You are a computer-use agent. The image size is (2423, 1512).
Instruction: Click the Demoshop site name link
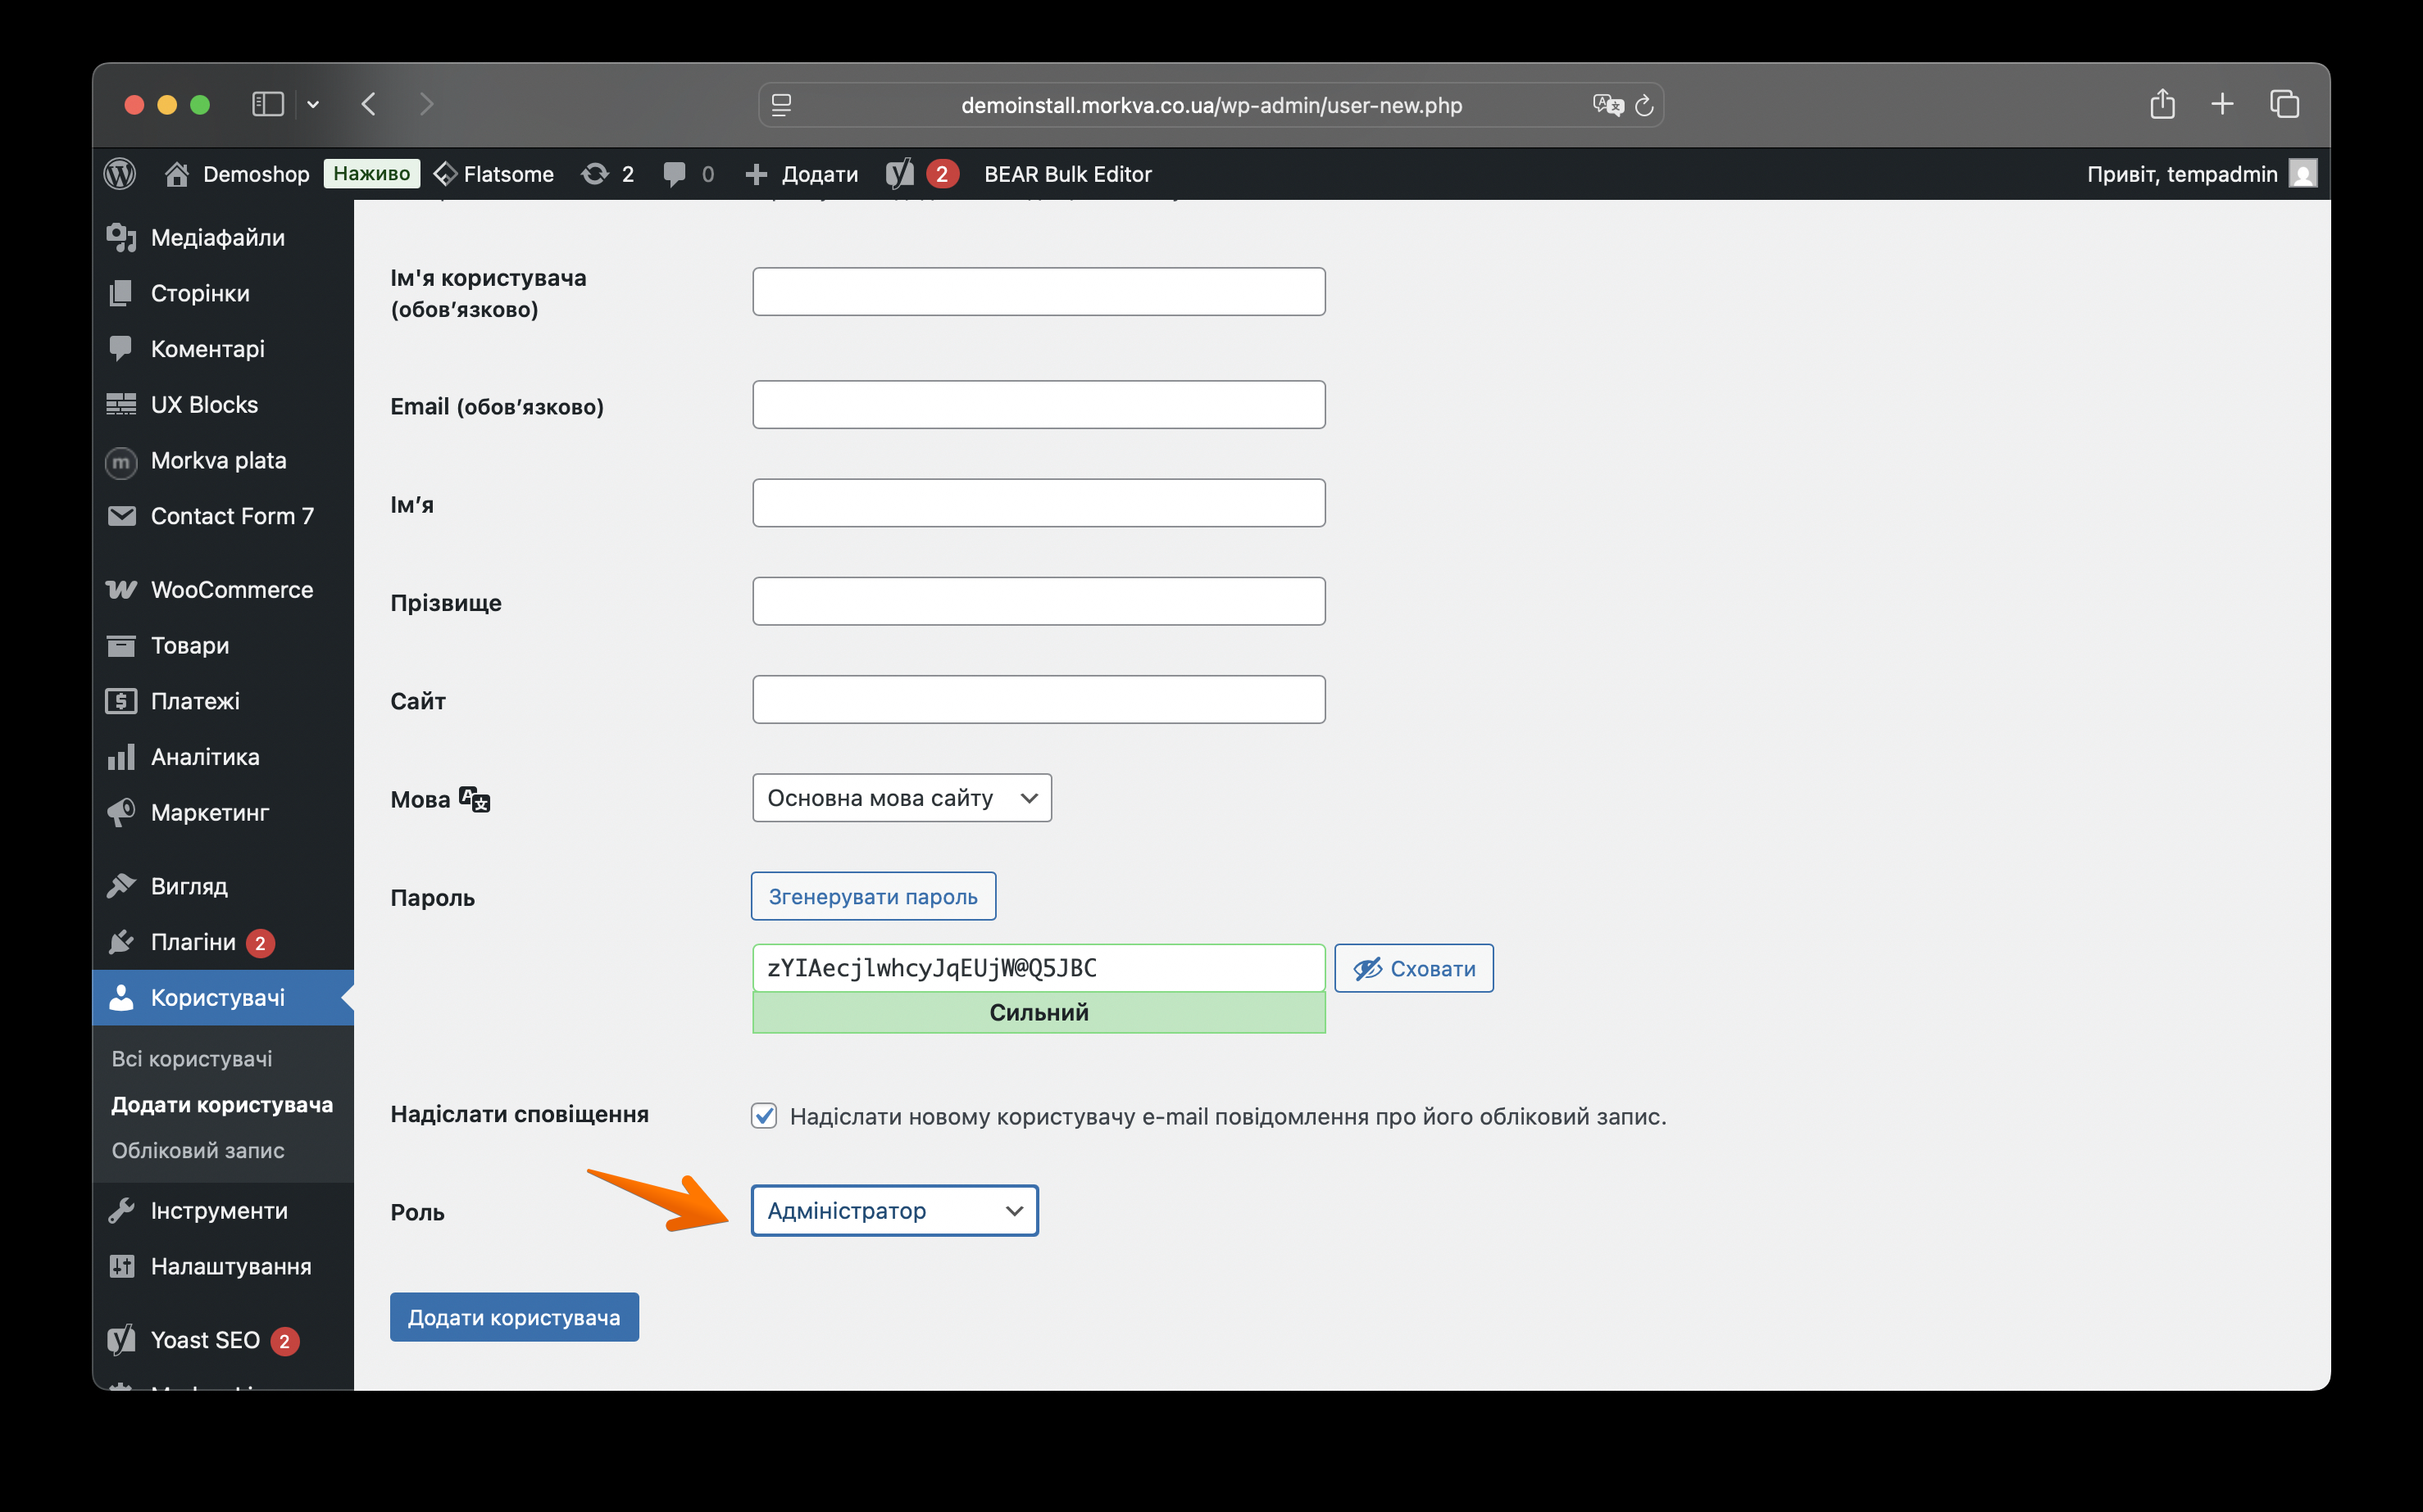tap(257, 174)
